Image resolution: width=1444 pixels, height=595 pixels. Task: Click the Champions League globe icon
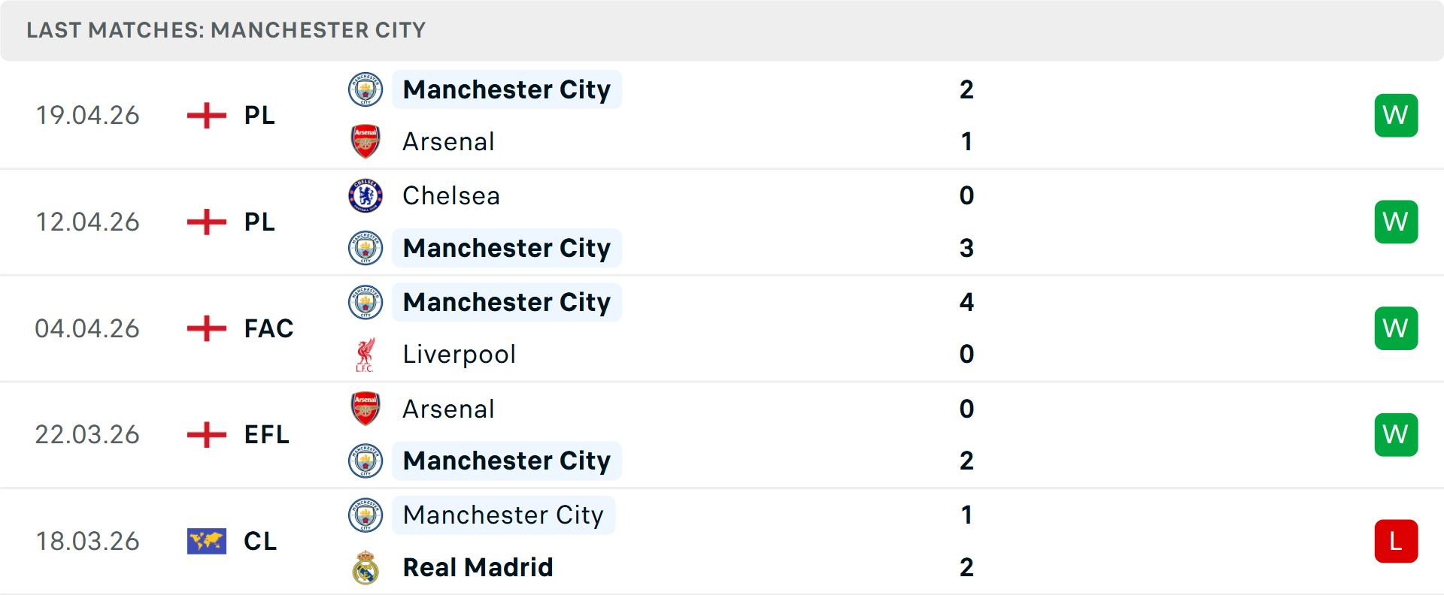(x=206, y=541)
